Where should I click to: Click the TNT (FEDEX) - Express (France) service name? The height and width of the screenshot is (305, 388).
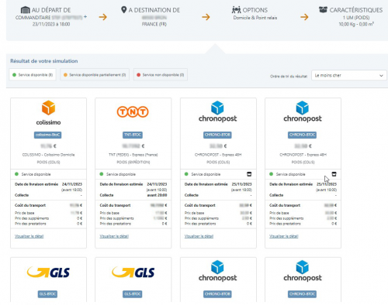click(x=133, y=155)
